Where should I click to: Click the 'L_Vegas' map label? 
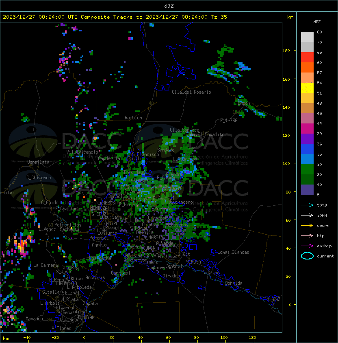[x=47, y=229]
